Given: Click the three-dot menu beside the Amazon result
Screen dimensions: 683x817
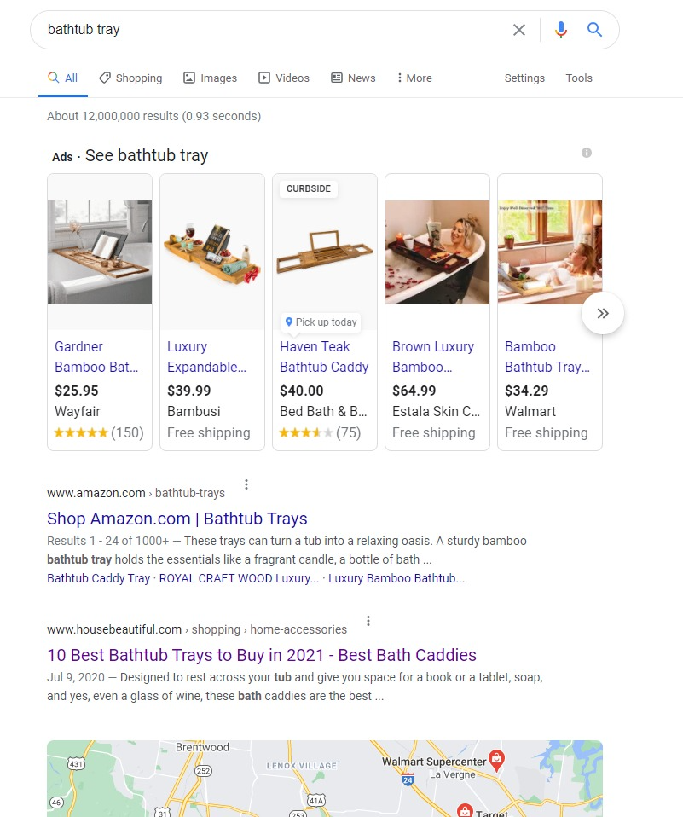Looking at the screenshot, I should [x=246, y=484].
